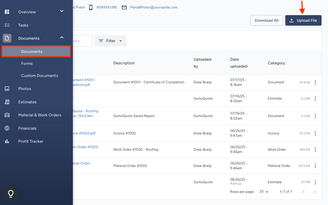The height and width of the screenshot is (205, 328).
Task: Click the Documents page icon in sidebar
Action: [7, 38]
